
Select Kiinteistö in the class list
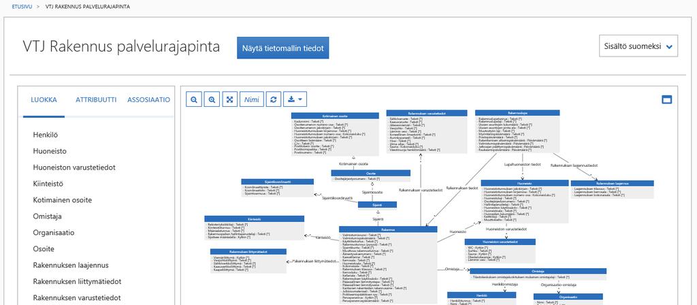point(48,184)
